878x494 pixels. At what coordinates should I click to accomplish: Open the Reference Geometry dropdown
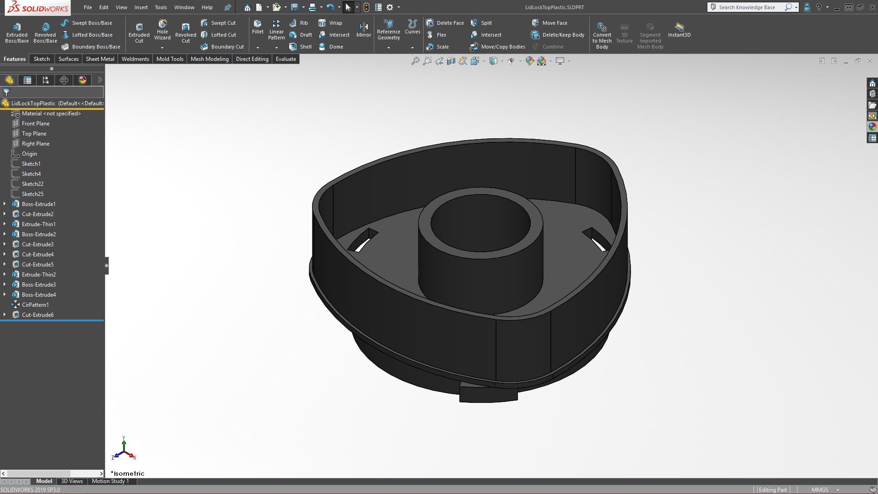[x=388, y=48]
